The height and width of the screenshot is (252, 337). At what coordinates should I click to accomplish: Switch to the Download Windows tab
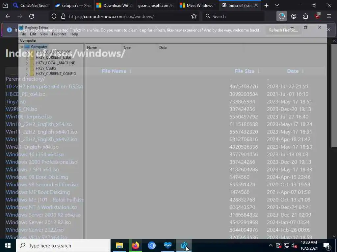[x=115, y=5]
